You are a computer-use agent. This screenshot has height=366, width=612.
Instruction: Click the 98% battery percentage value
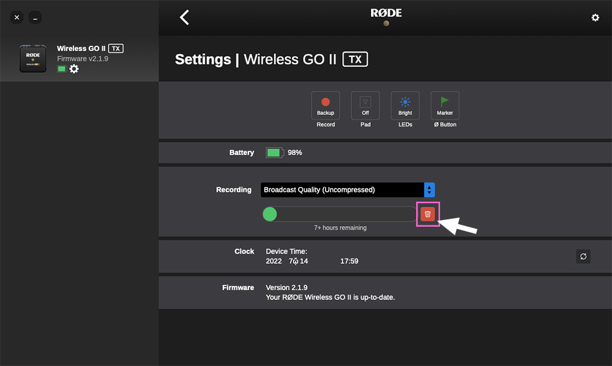coord(295,153)
